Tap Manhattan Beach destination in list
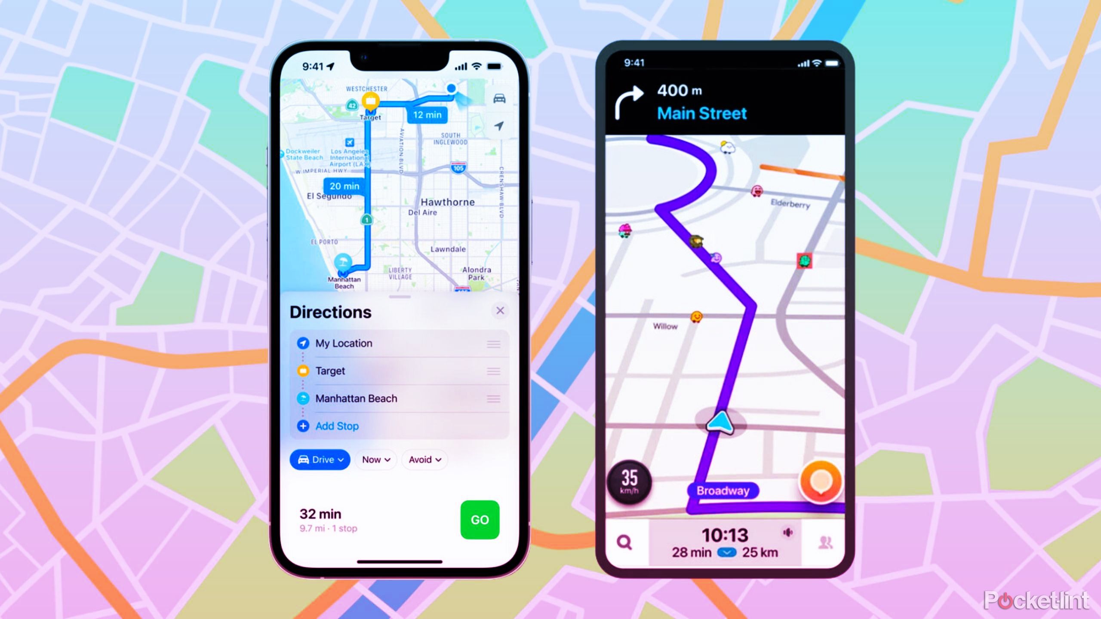This screenshot has width=1101, height=619. pyautogui.click(x=356, y=398)
